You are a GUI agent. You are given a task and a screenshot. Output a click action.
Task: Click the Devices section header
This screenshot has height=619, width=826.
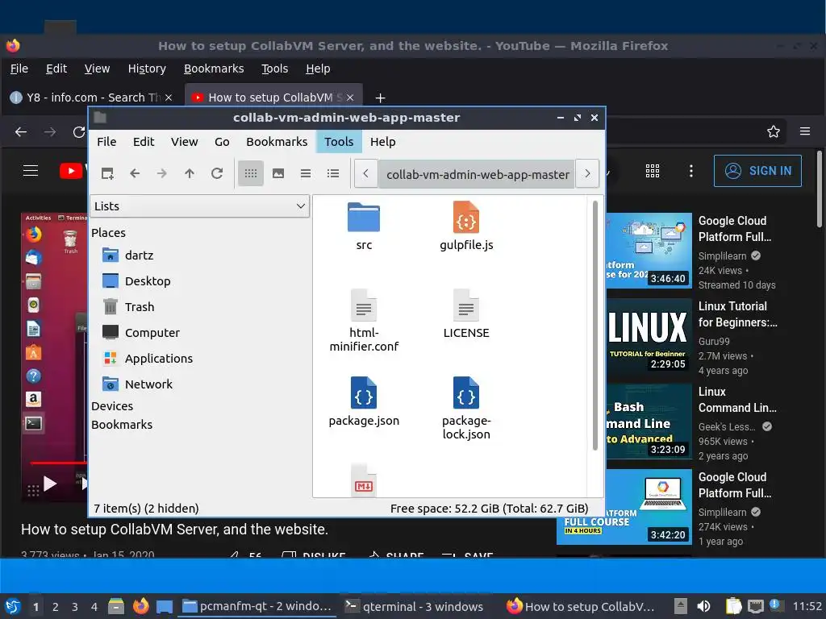[112, 406]
